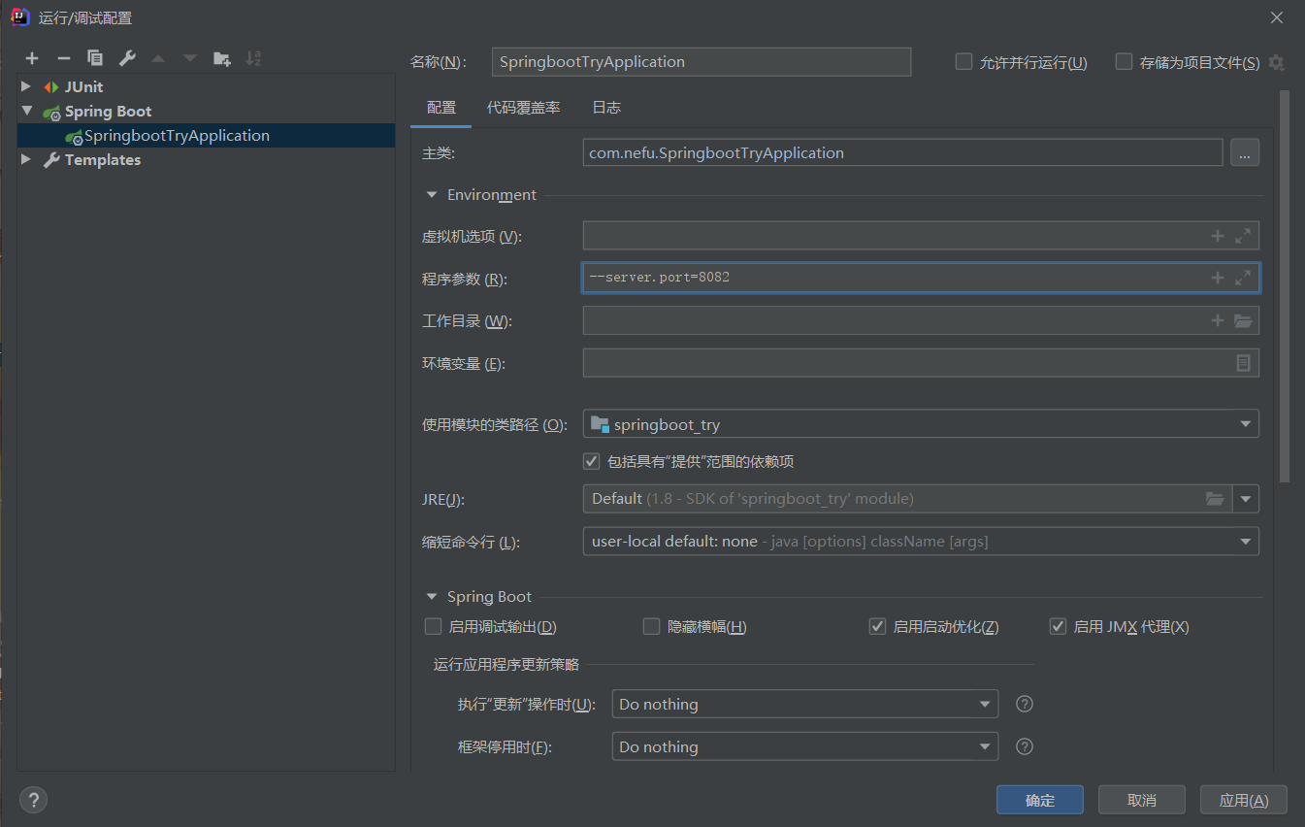
Task: Remove configuration with minus icon
Action: pyautogui.click(x=63, y=58)
